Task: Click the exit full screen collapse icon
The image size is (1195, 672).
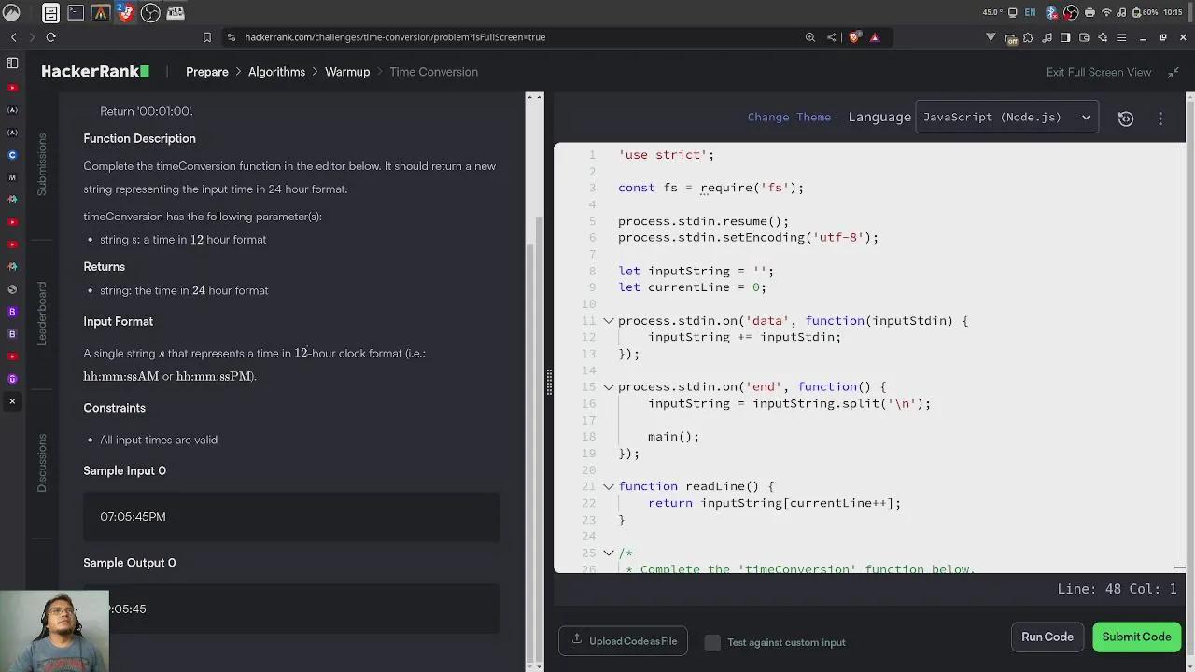Action: pyautogui.click(x=1173, y=72)
